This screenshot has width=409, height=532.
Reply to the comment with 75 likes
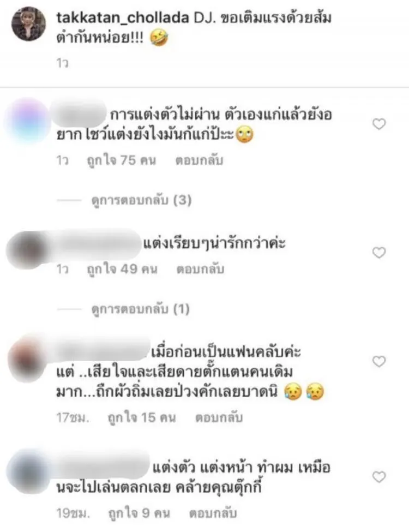click(x=199, y=160)
